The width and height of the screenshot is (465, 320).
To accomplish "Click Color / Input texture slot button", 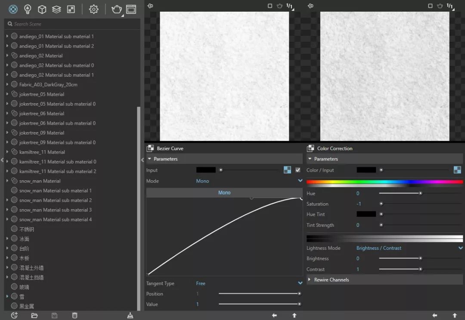I will pyautogui.click(x=457, y=170).
